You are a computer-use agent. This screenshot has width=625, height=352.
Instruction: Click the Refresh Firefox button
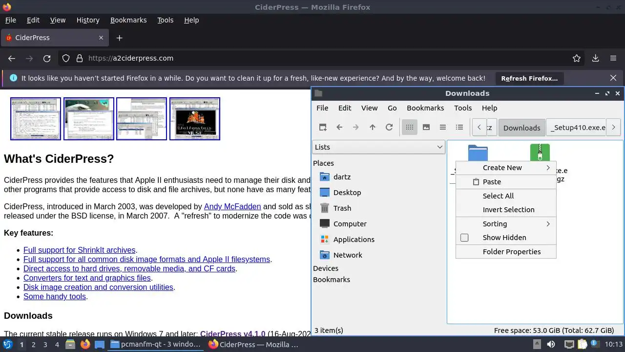click(x=529, y=78)
